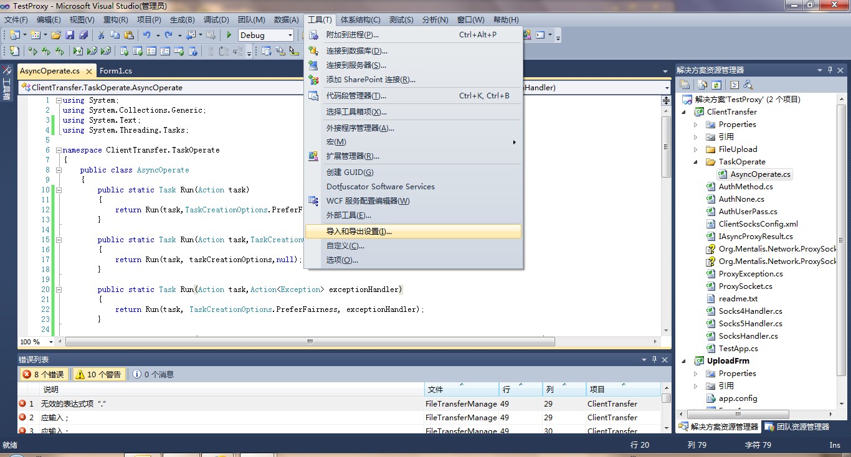Start debugging with the green play icon
The height and width of the screenshot is (457, 851).
[x=229, y=35]
